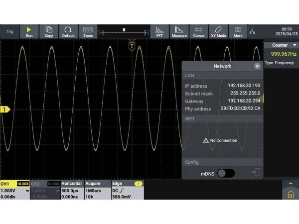Change the CH1 10.00X probe ratio
299x224 pixels.
(23, 184)
